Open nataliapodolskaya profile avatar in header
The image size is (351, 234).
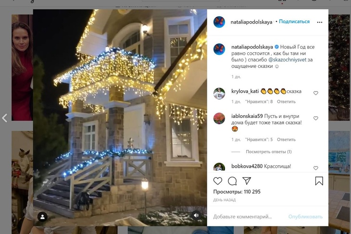pos(219,22)
